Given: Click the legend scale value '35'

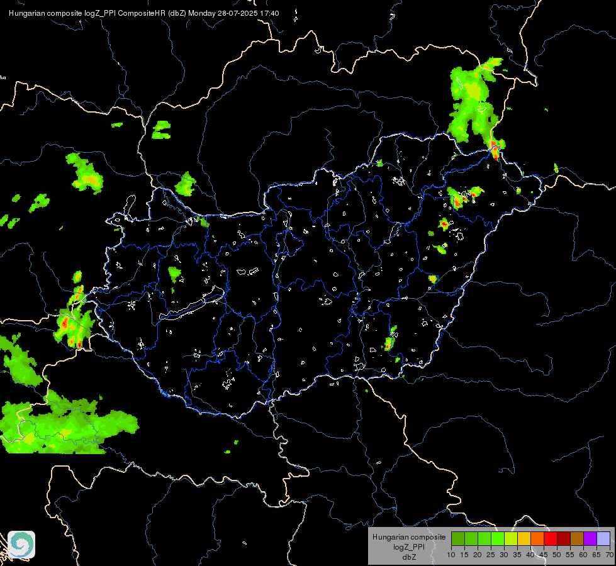Looking at the screenshot, I should coord(517,555).
